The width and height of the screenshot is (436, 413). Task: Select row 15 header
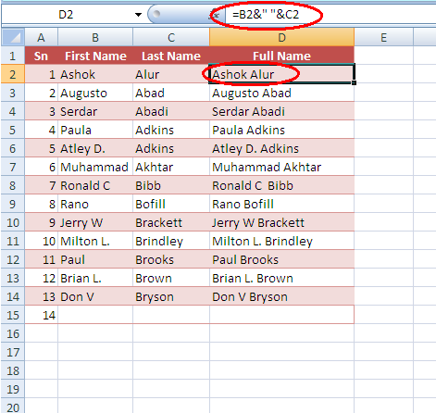point(13,315)
